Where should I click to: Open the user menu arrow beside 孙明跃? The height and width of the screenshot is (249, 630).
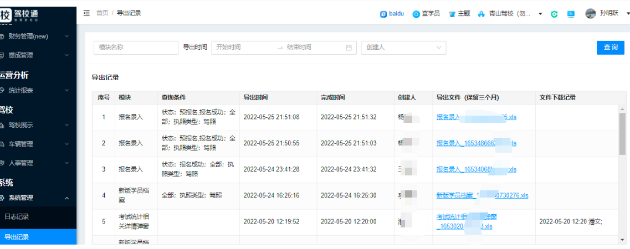point(628,14)
